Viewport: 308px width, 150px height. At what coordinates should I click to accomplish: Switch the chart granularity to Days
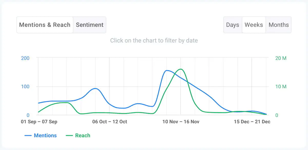coord(233,25)
